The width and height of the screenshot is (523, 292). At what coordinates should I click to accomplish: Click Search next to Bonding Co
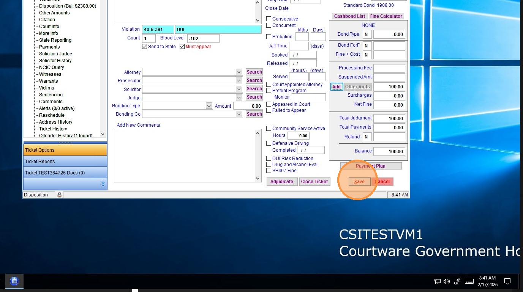[x=254, y=114]
